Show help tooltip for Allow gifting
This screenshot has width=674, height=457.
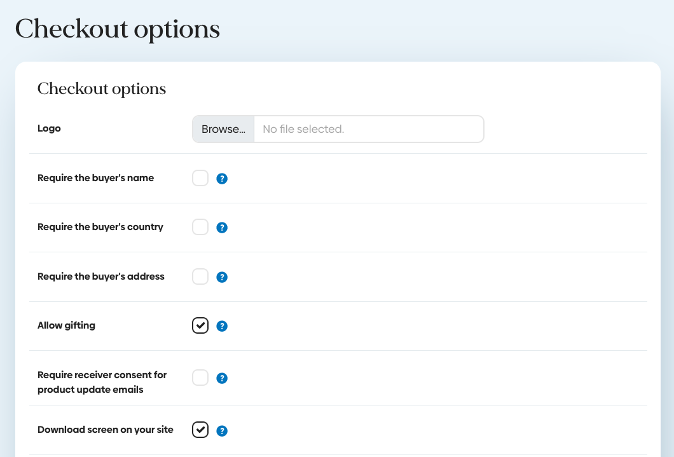222,326
